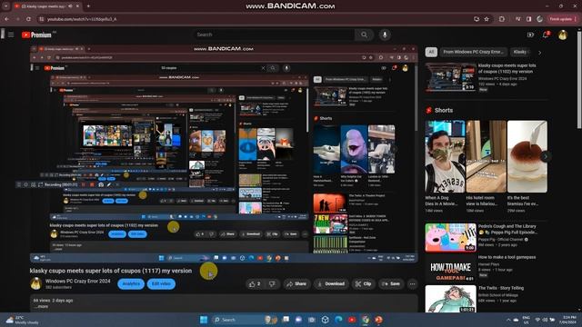Image resolution: width=582 pixels, height=327 pixels.
Task: Reload the page in browser
Action: pos(28,19)
